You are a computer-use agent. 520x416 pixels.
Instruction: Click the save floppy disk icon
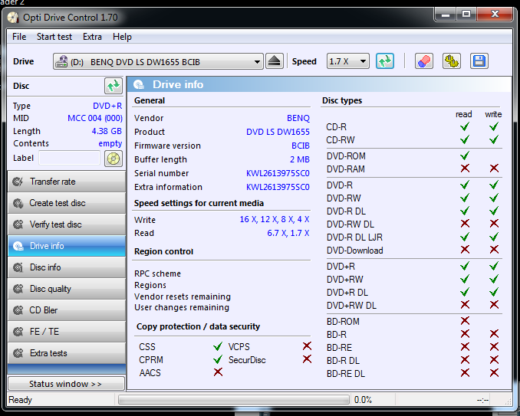(479, 61)
